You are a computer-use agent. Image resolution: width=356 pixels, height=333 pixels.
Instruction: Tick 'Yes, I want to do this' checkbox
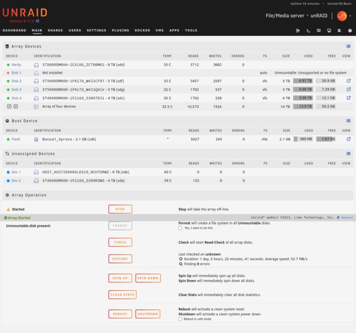coord(180,228)
